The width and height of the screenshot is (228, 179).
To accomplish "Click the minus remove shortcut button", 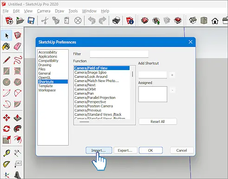I will pos(172,90).
